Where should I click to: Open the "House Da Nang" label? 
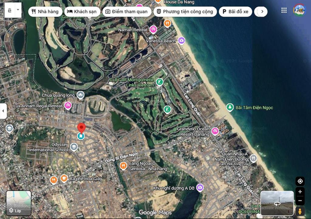pyautogui.click(x=179, y=2)
